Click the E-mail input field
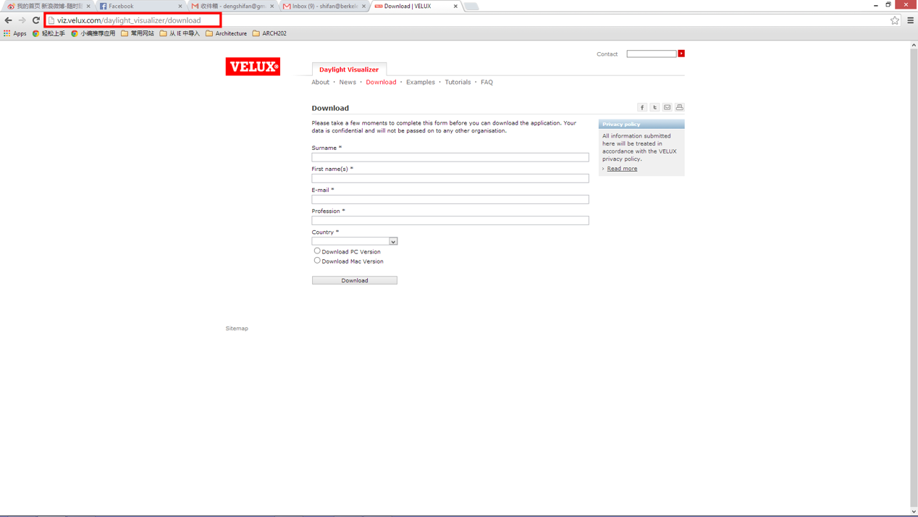918x517 pixels. pyautogui.click(x=450, y=199)
